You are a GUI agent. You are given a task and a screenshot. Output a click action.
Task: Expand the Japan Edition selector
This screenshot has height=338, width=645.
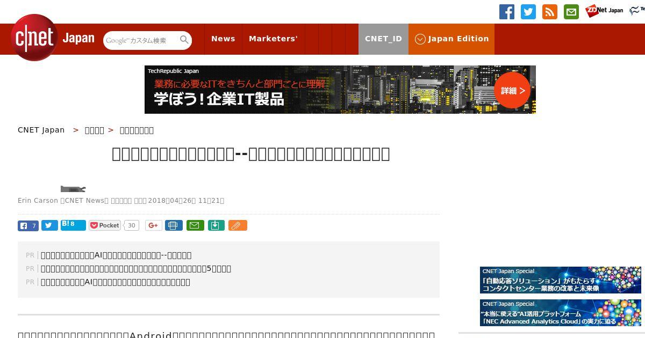pos(451,39)
